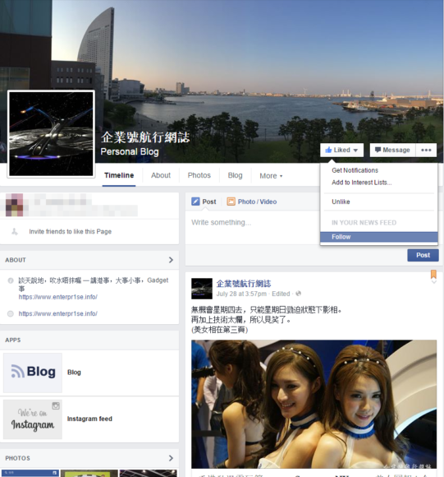Click the ABOUT section header text
The width and height of the screenshot is (444, 477).
(15, 260)
